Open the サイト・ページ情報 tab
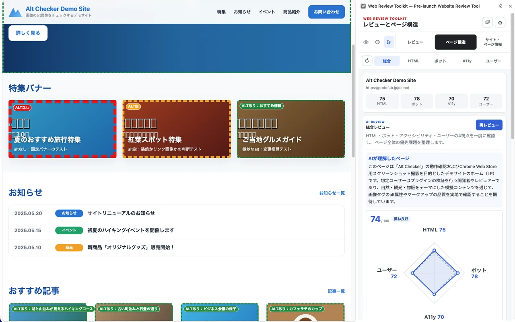The width and height of the screenshot is (515, 322). pyautogui.click(x=492, y=42)
